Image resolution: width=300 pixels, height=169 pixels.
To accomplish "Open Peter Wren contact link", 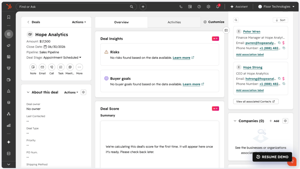I will (251, 31).
